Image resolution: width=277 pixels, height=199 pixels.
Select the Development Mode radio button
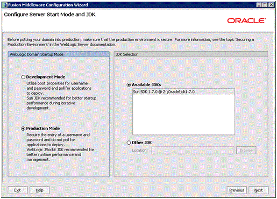click(23, 77)
